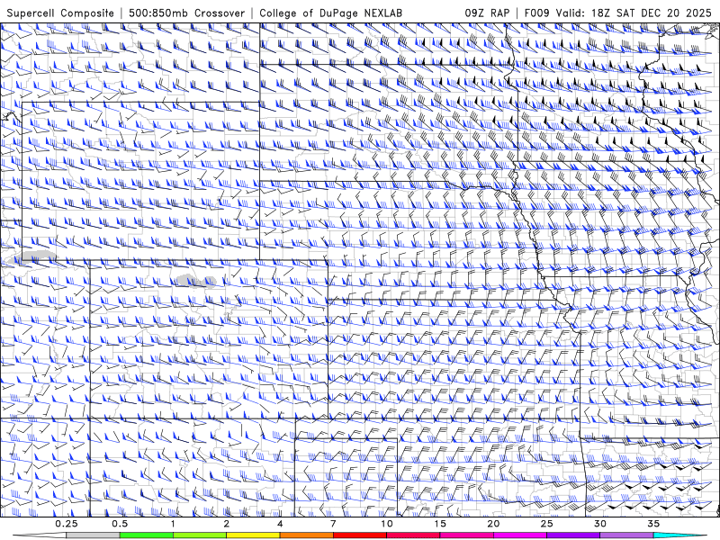720x540 pixels.
Task: Select the magenta segment between 20 and 25
Action: [520, 535]
